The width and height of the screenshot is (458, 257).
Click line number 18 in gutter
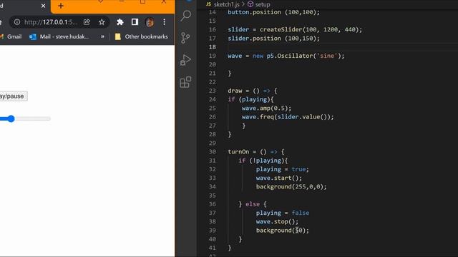click(213, 47)
